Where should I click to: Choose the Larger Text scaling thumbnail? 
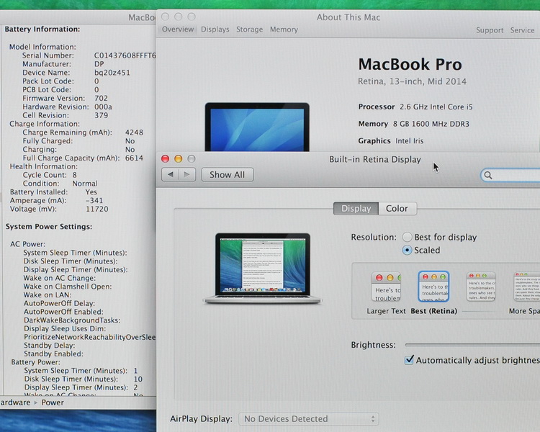[386, 287]
